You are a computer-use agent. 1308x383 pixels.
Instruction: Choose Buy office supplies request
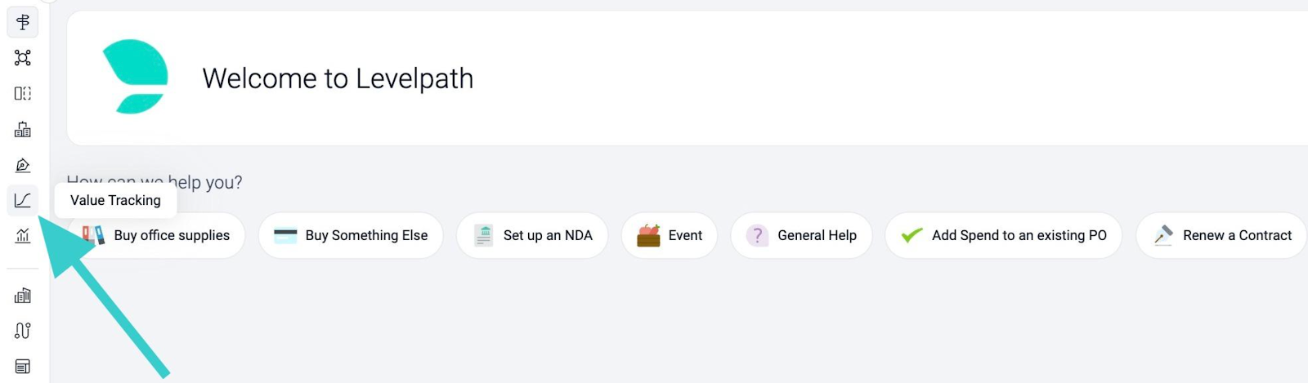pos(156,235)
